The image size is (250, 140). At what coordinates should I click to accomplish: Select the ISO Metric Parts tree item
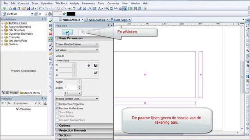[18, 40]
